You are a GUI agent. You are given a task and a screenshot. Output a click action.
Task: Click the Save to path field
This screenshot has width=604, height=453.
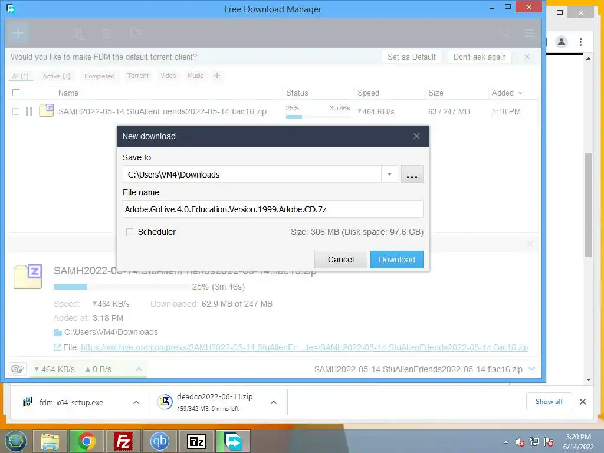coord(252,174)
